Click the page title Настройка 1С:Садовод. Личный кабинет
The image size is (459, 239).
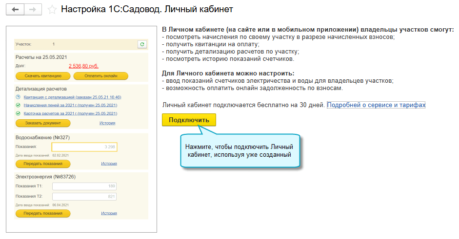(147, 9)
